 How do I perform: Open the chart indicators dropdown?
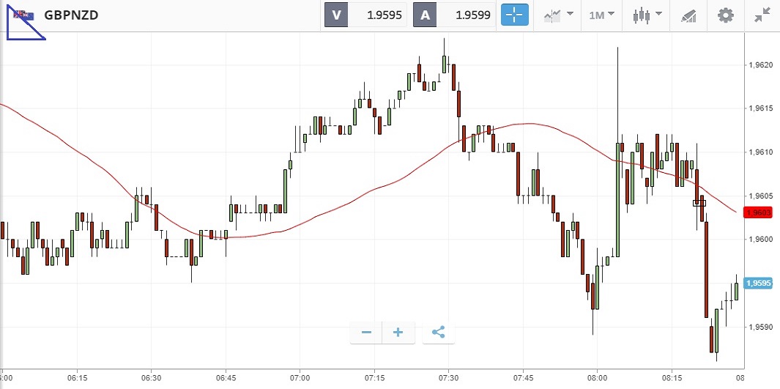558,15
